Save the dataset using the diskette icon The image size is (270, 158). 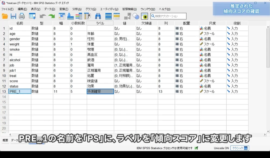point(13,16)
